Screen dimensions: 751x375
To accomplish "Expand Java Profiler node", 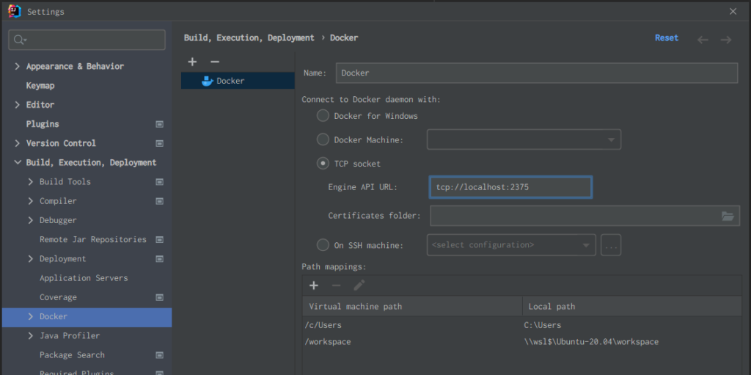I will pos(31,335).
